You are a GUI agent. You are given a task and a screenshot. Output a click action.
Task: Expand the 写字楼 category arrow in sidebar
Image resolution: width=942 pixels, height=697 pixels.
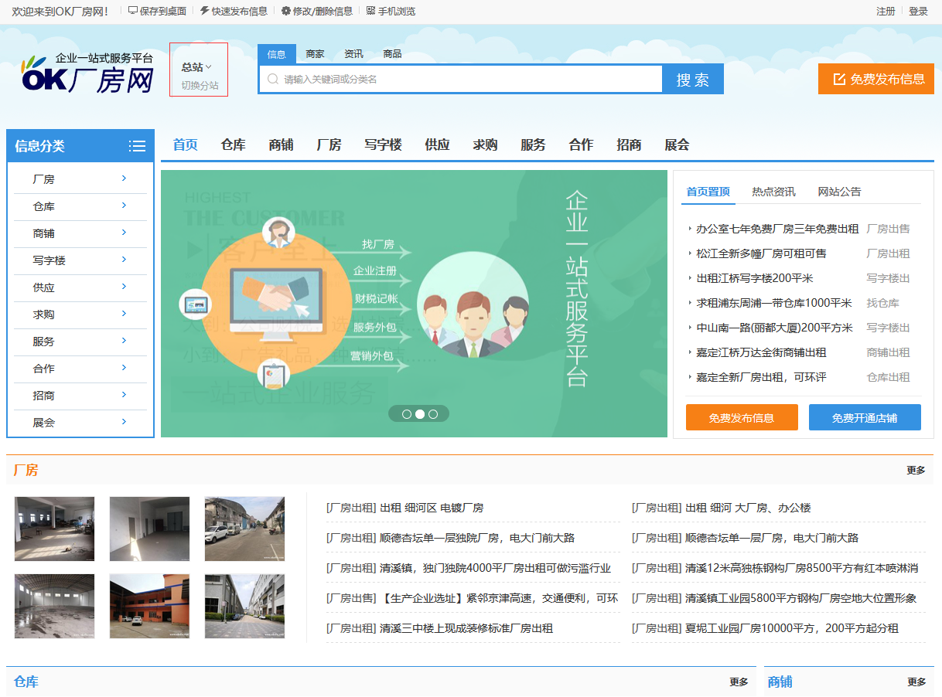[x=124, y=260]
